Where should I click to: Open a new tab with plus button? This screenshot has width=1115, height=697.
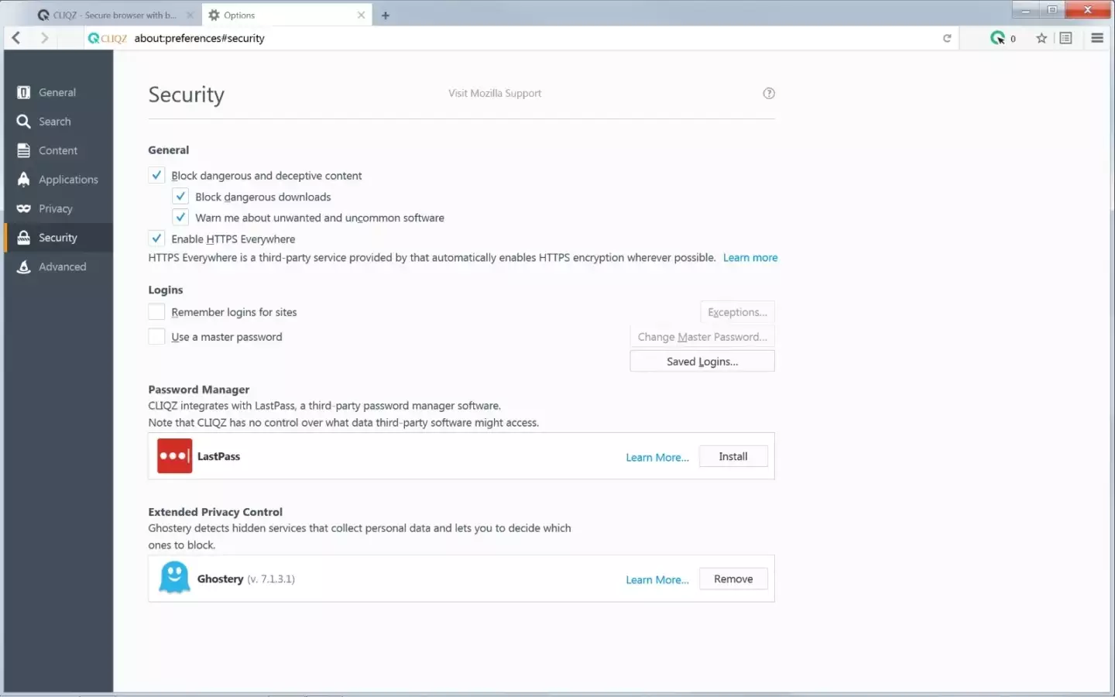tap(386, 15)
